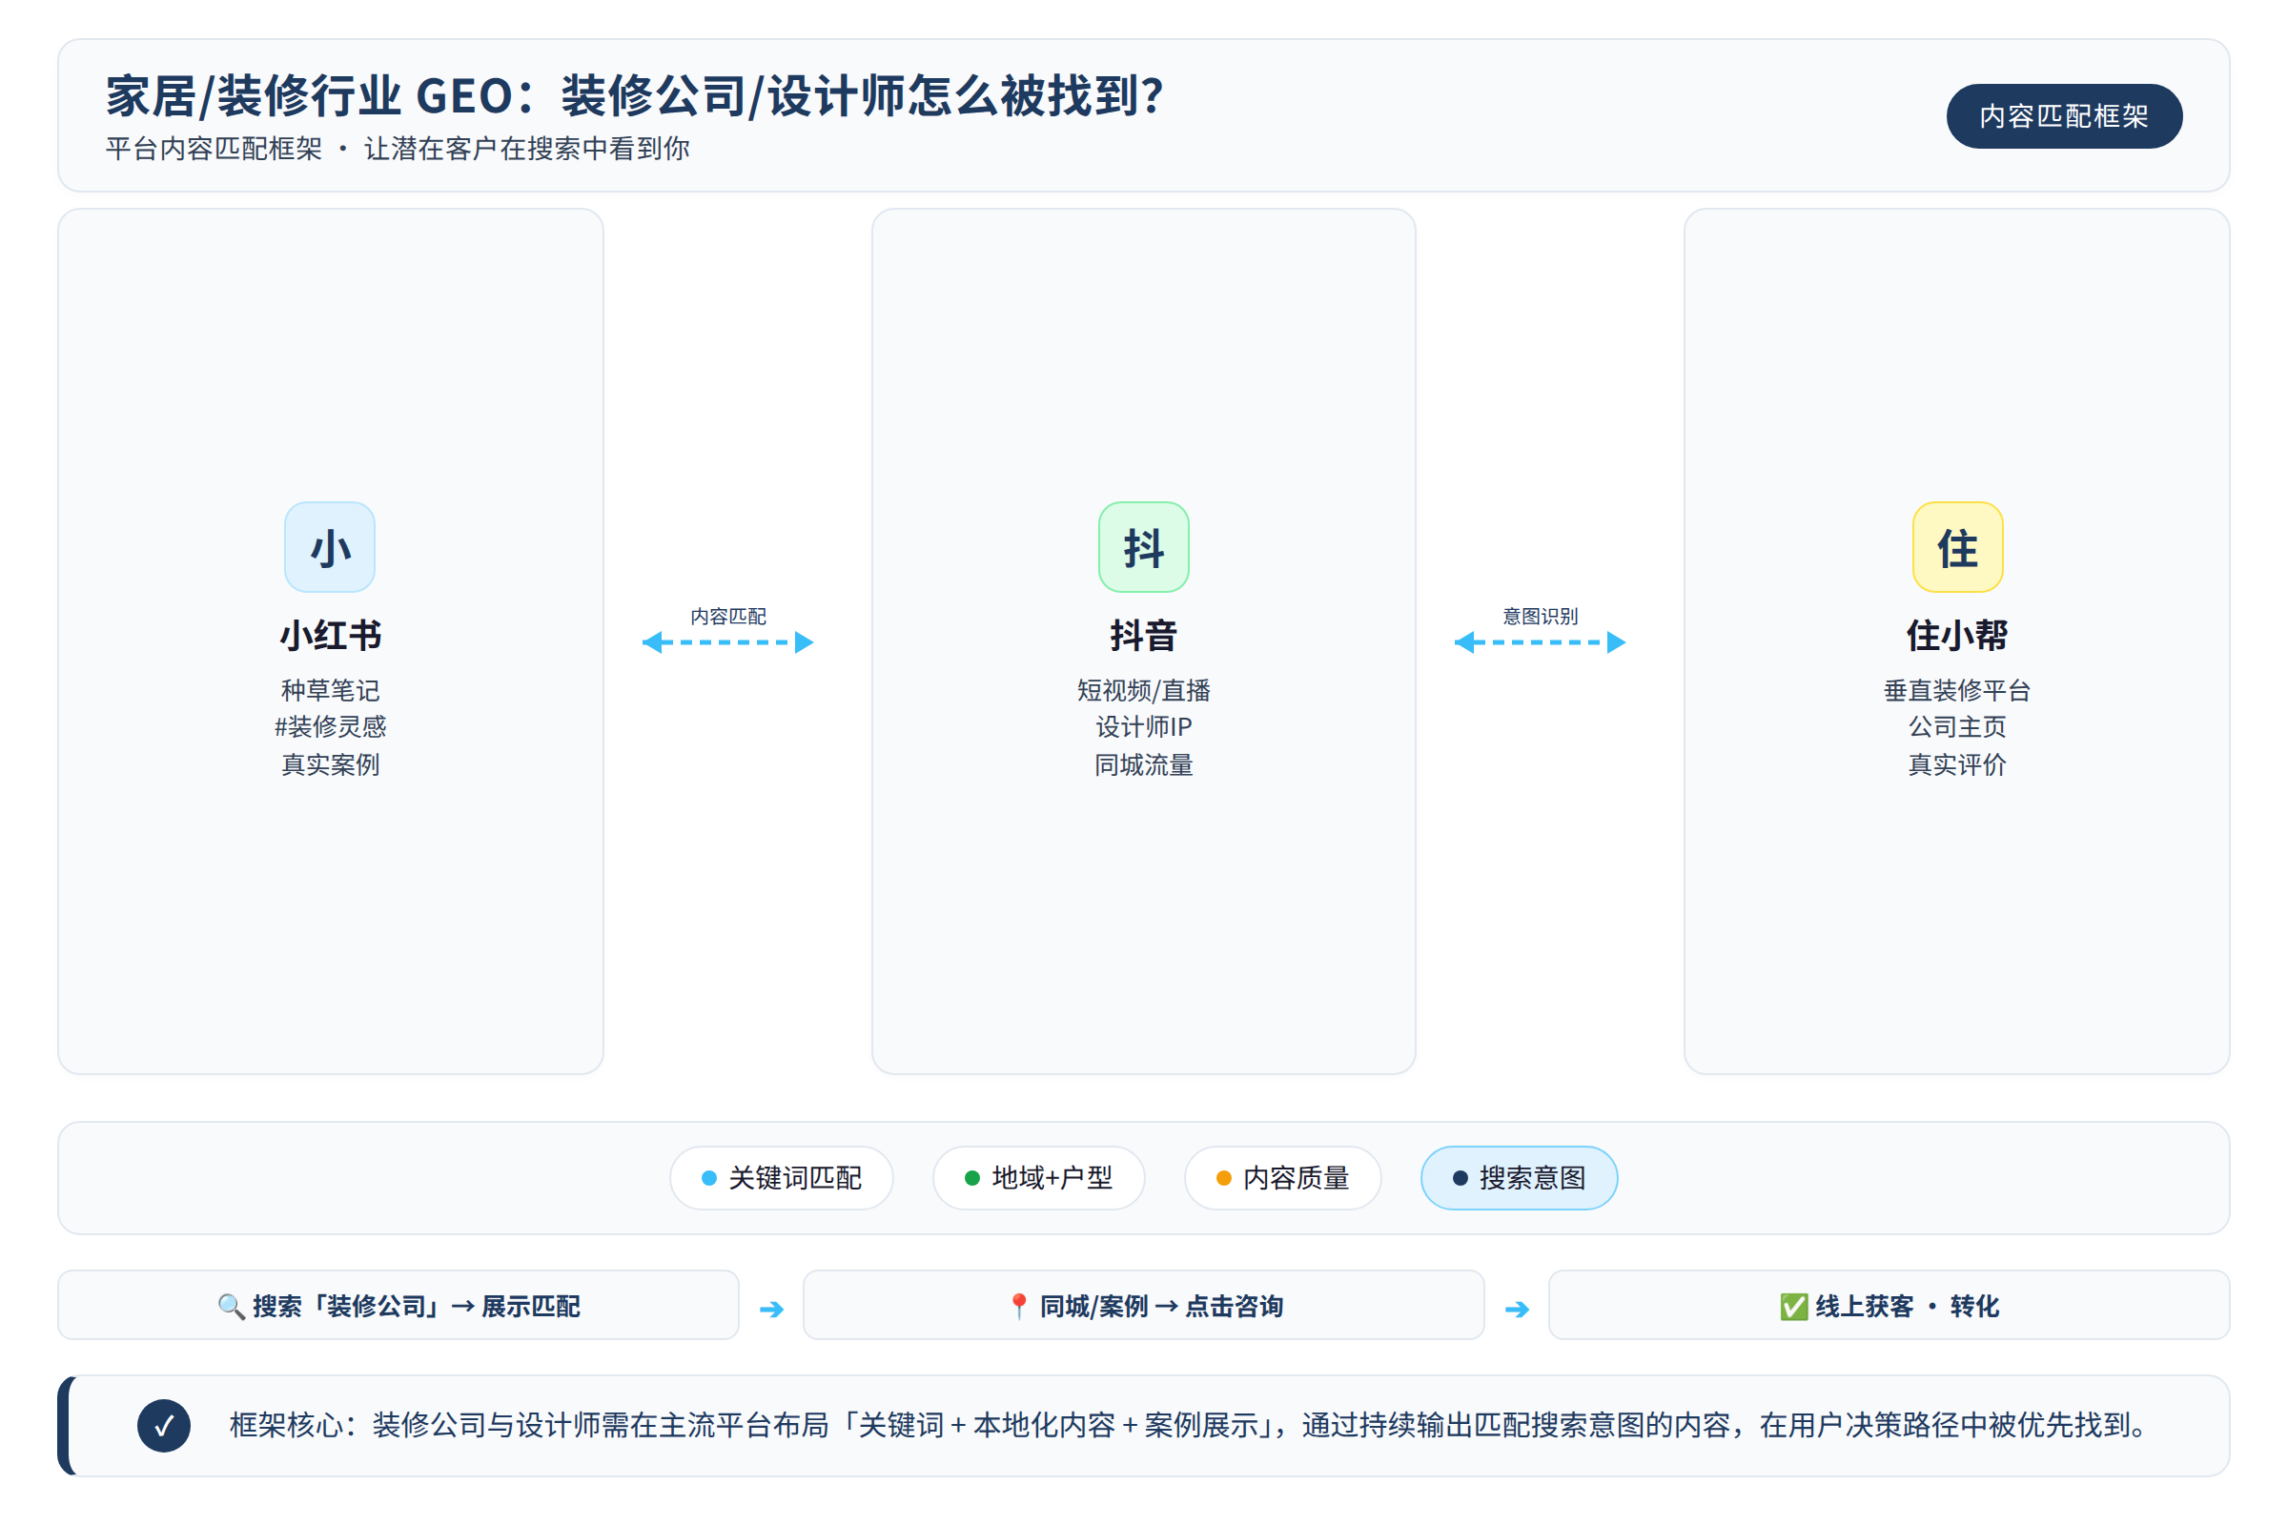Click the arrow after 搜索「装修公司」step

pos(771,1309)
